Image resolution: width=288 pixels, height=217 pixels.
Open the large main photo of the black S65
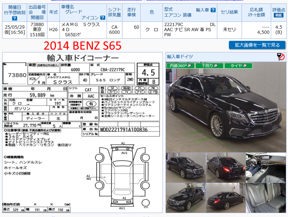click(x=226, y=107)
